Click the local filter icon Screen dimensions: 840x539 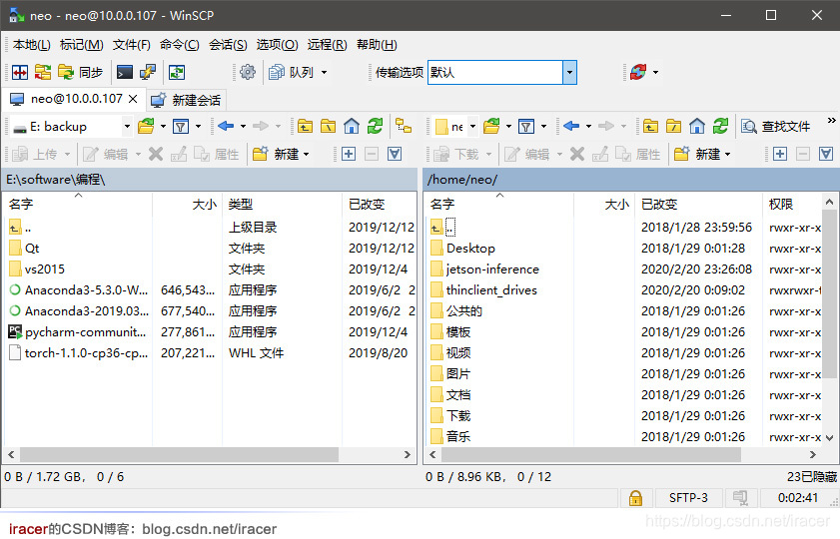pos(181,127)
